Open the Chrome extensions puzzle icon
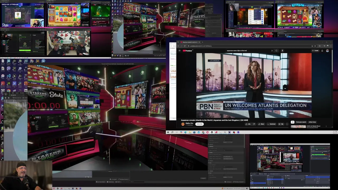338x190 pixels. tap(320, 46)
